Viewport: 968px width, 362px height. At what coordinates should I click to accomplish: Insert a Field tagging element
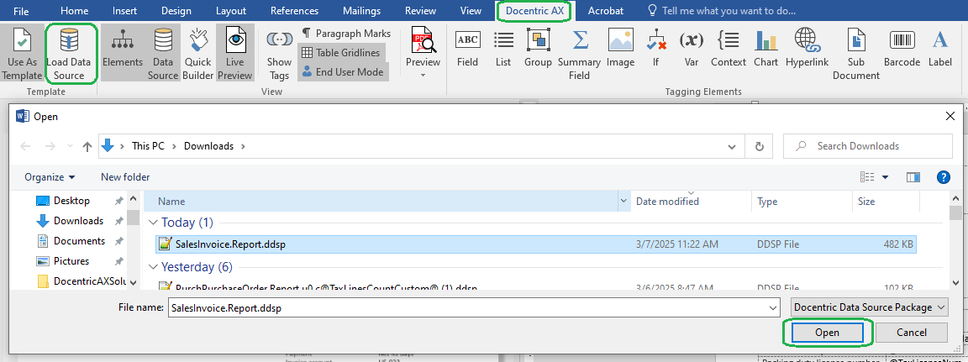point(467,48)
